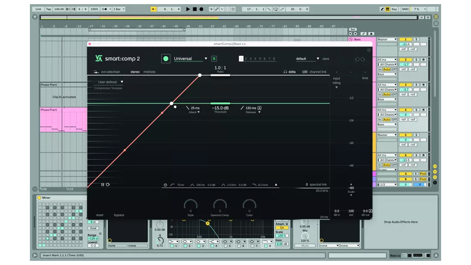
Task: Disable EQ band 1 checkbox
Action: pyautogui.click(x=172, y=246)
